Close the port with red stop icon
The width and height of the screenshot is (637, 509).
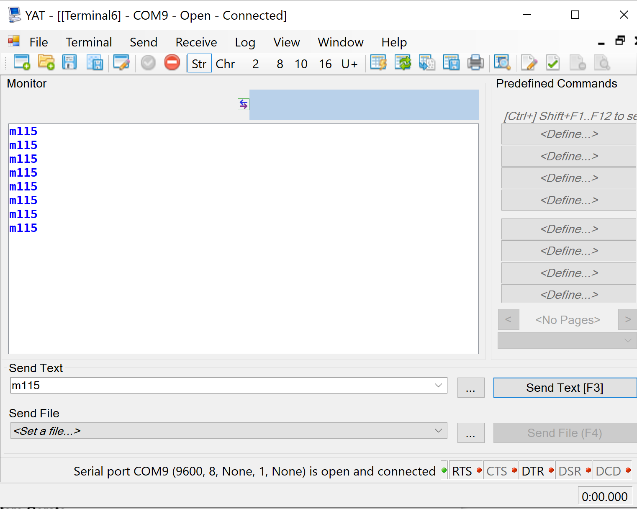click(x=172, y=63)
